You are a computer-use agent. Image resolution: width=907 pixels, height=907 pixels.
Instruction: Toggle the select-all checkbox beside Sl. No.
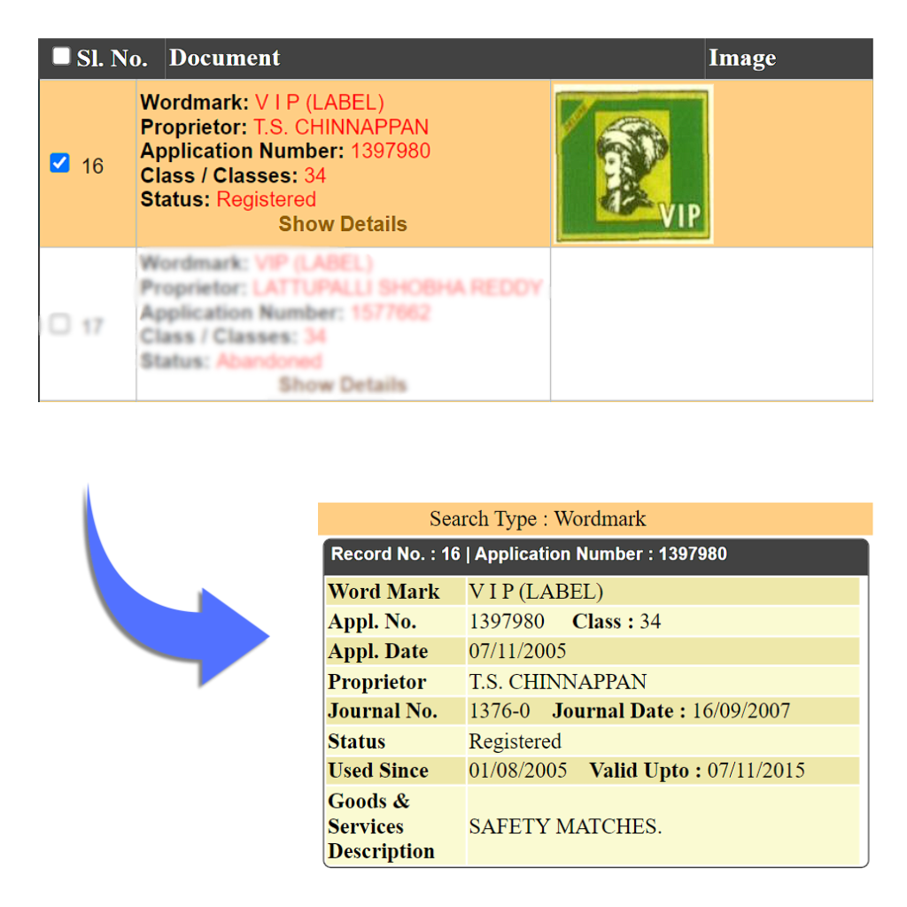click(61, 57)
